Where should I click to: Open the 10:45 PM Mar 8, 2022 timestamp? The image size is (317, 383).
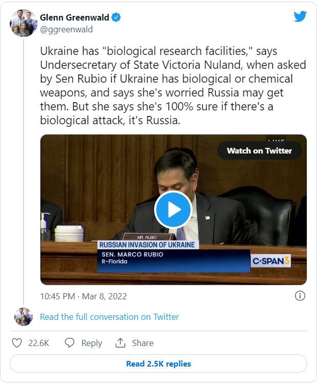coord(83,296)
